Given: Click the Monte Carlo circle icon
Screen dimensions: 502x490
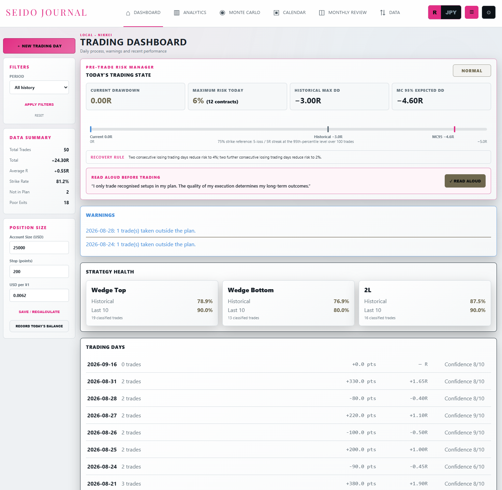Looking at the screenshot, I should [x=222, y=13].
